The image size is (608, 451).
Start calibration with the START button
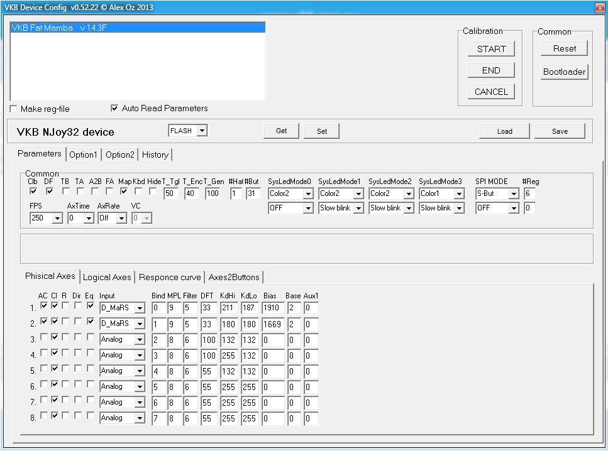(491, 49)
